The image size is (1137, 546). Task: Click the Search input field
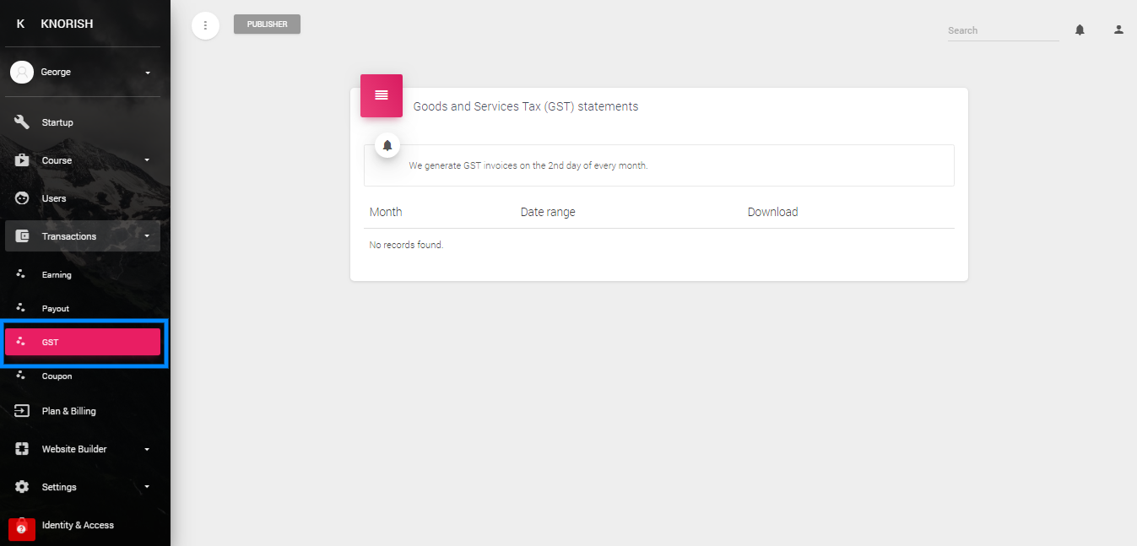(1003, 30)
